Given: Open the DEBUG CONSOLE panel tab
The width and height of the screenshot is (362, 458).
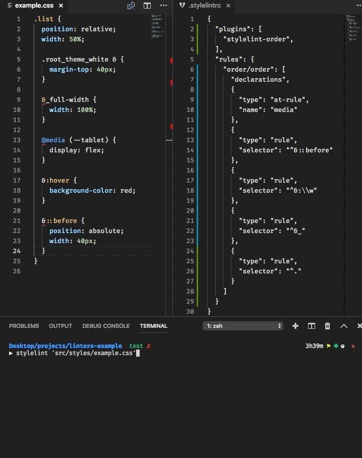Looking at the screenshot, I should [106, 326].
